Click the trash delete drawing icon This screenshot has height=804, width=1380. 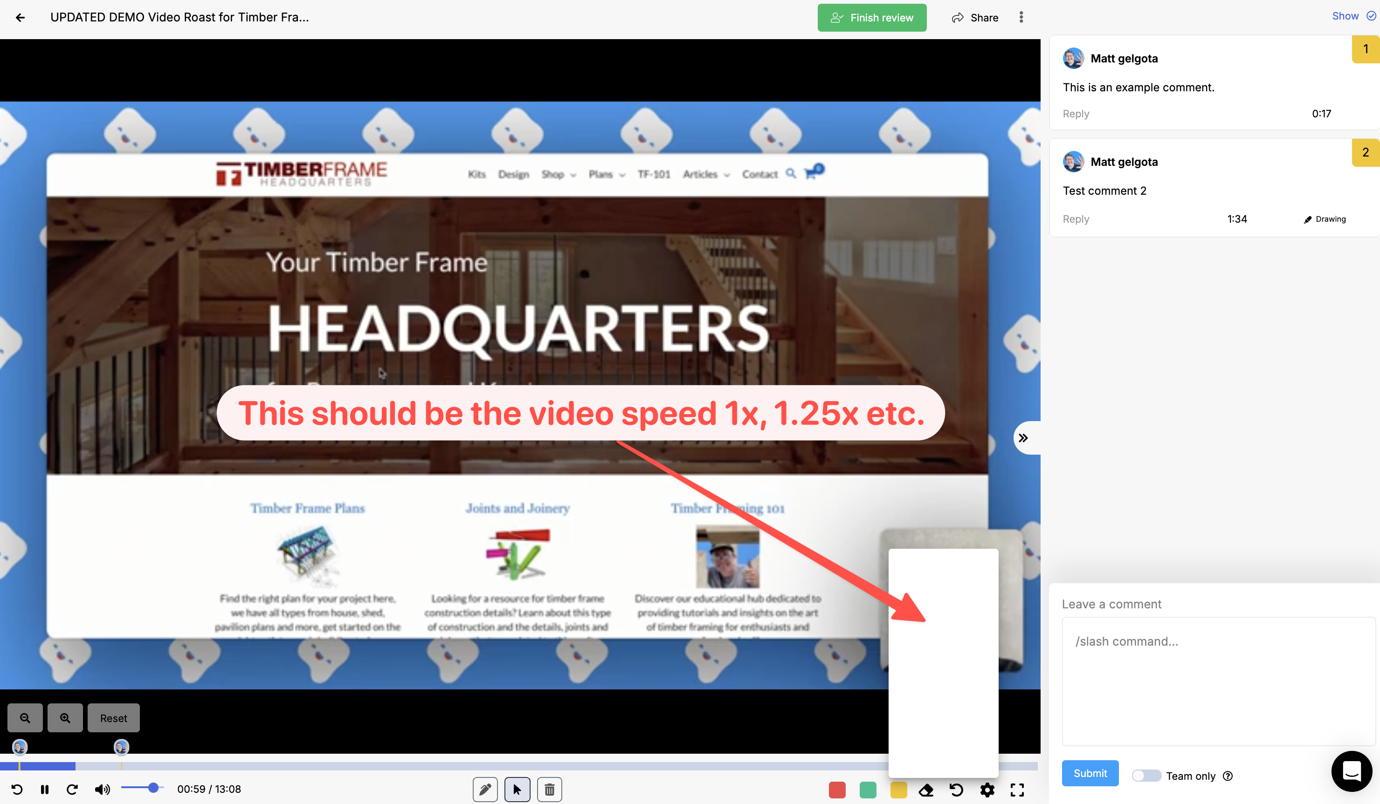click(x=549, y=789)
